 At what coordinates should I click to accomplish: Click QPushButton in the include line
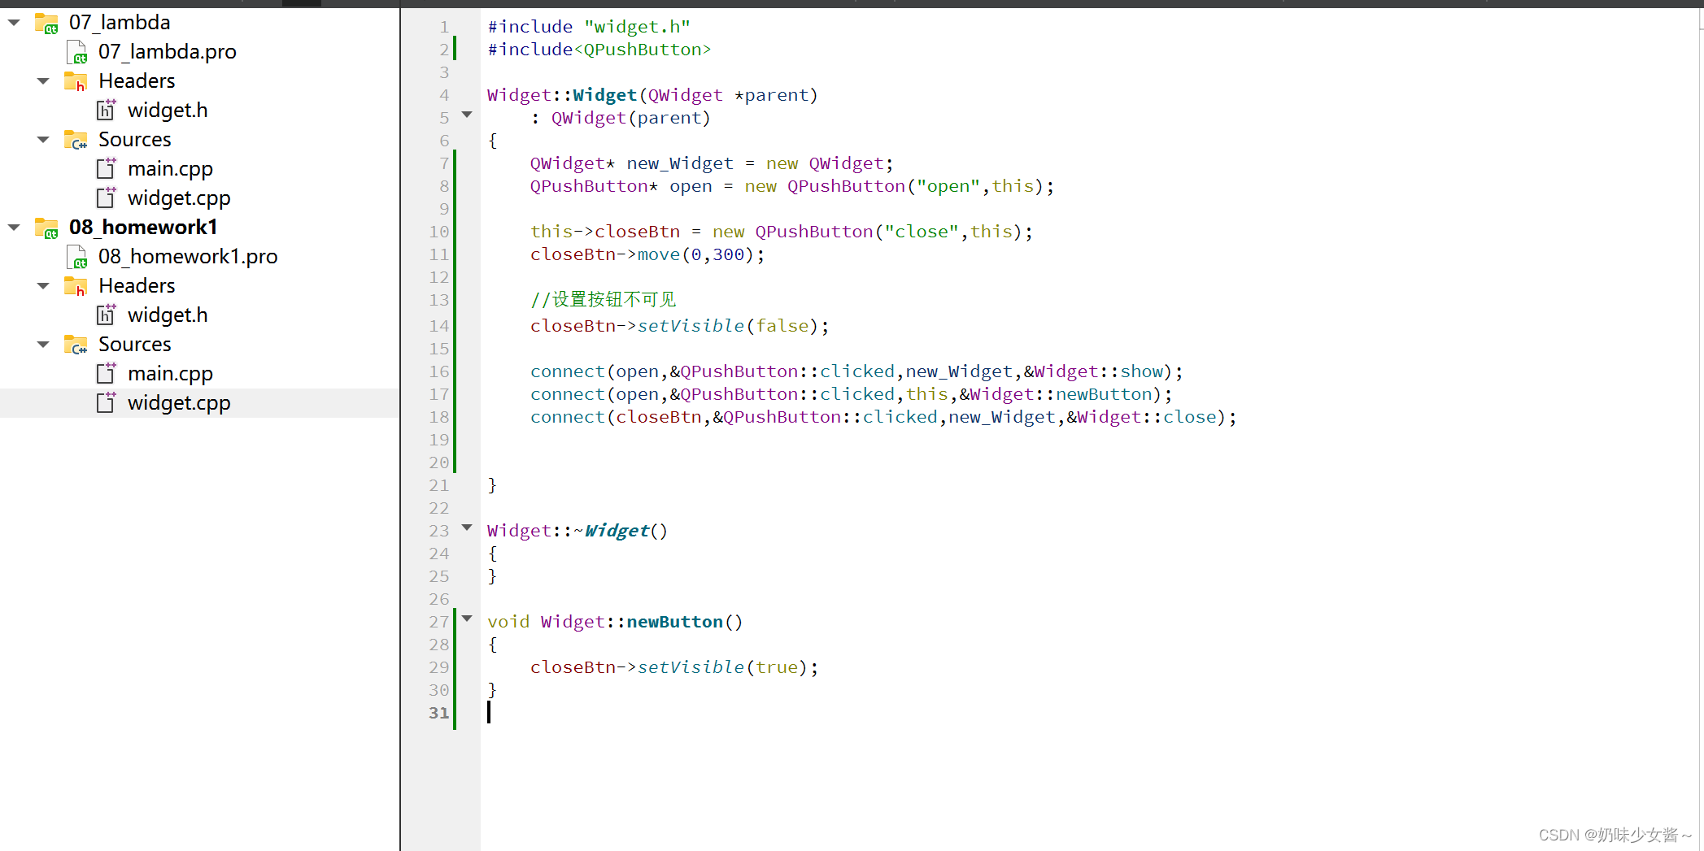(x=643, y=50)
